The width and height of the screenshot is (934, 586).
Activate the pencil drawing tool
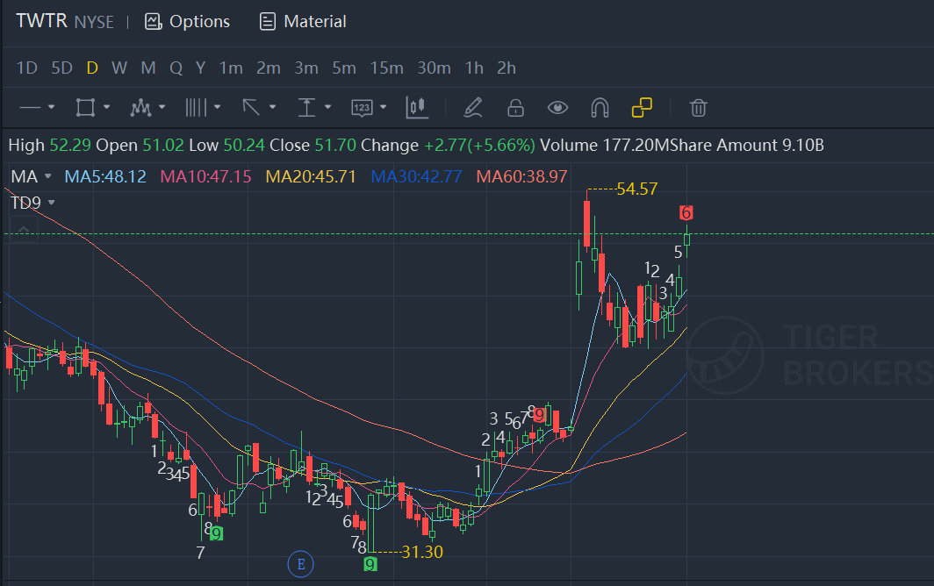tap(473, 108)
